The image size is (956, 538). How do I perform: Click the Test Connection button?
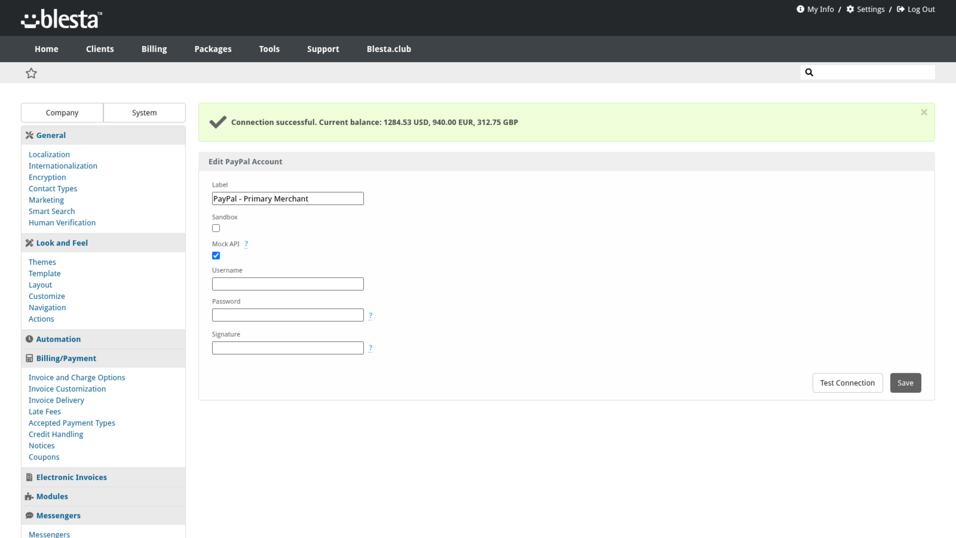(847, 383)
